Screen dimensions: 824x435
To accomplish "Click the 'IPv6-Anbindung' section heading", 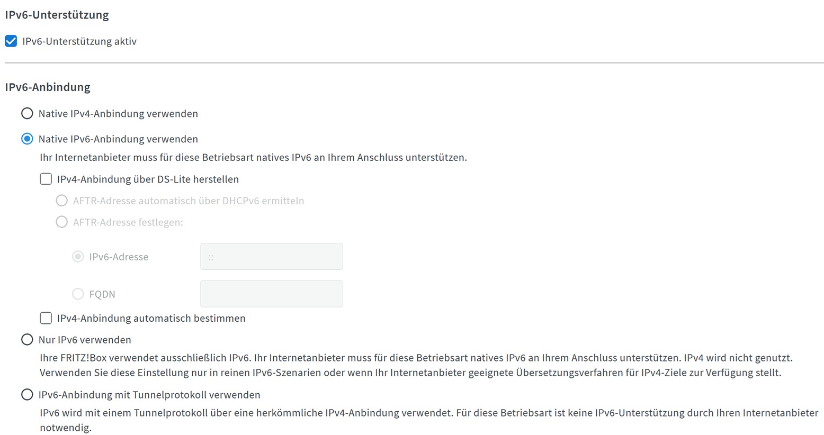I will (48, 87).
